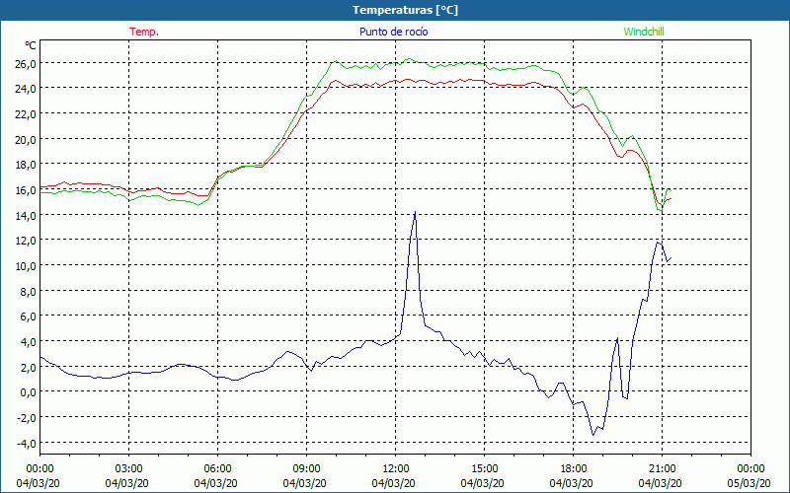The width and height of the screenshot is (790, 493).
Task: Click the Temperaturas [°C] chart title
Action: point(405,10)
